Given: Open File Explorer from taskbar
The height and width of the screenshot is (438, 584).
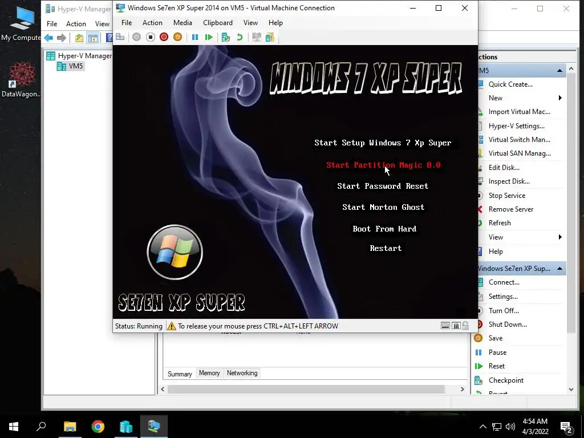Looking at the screenshot, I should point(70,427).
